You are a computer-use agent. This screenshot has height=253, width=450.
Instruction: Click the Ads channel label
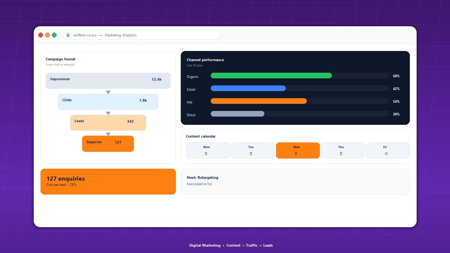tap(189, 102)
